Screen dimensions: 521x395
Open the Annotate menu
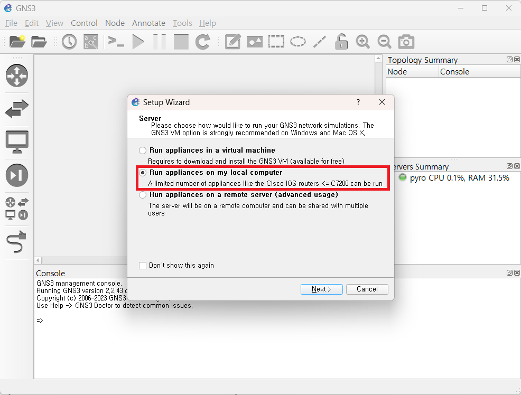pos(148,23)
